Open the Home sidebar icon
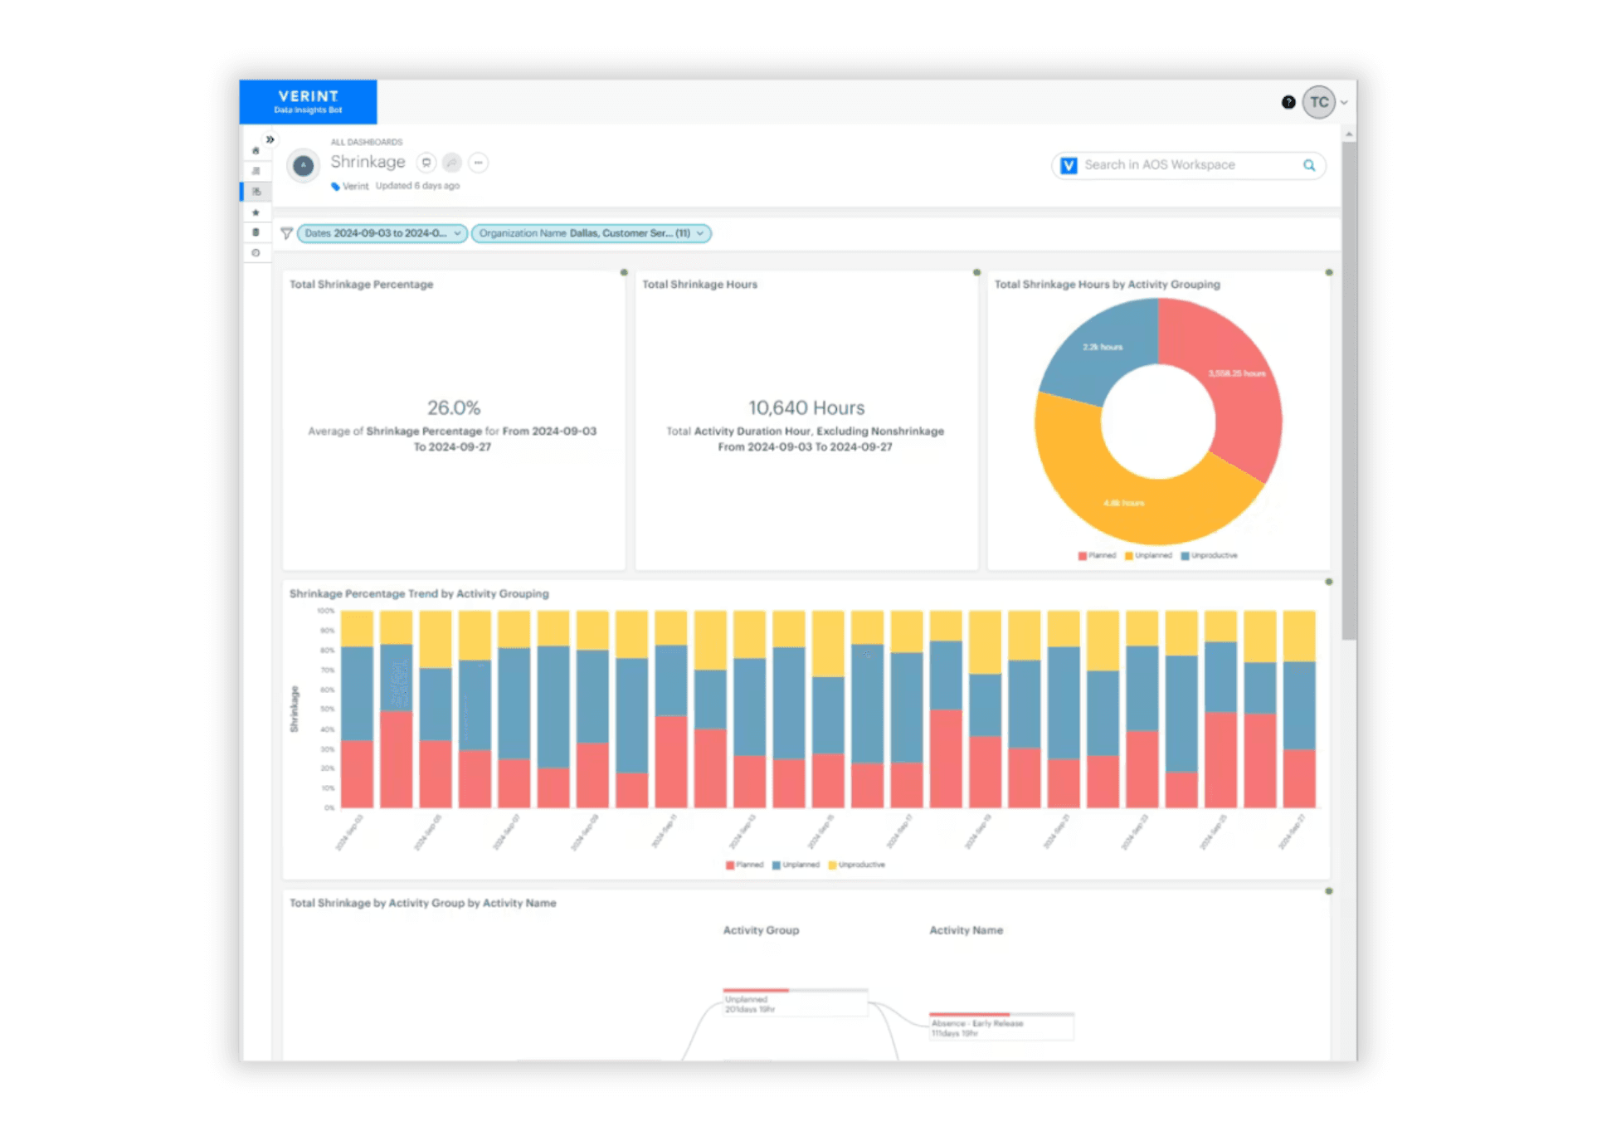 [256, 151]
